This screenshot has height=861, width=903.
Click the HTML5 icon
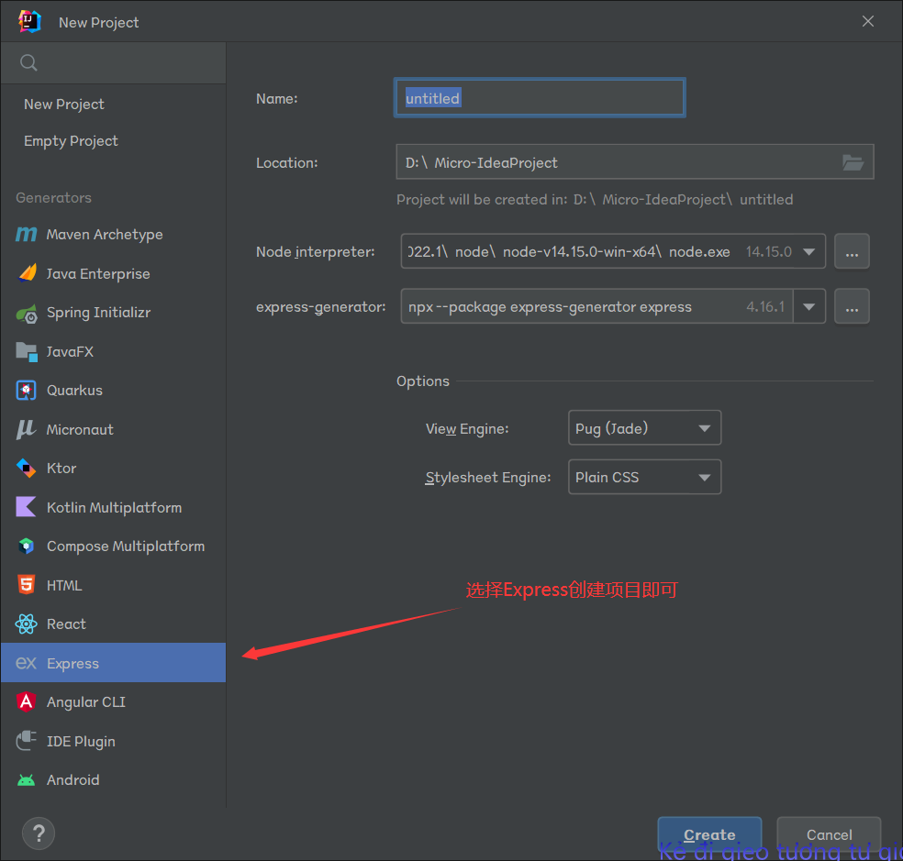(x=26, y=585)
